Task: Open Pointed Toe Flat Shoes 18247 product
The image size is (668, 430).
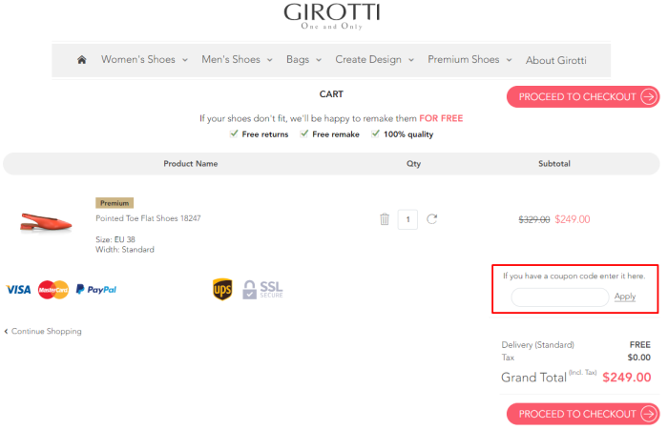Action: [x=148, y=218]
